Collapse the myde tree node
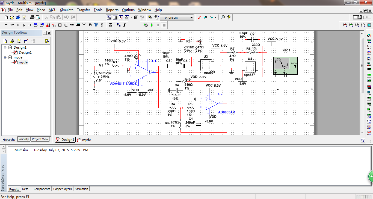This screenshot has height=199, width=373. (5, 57)
